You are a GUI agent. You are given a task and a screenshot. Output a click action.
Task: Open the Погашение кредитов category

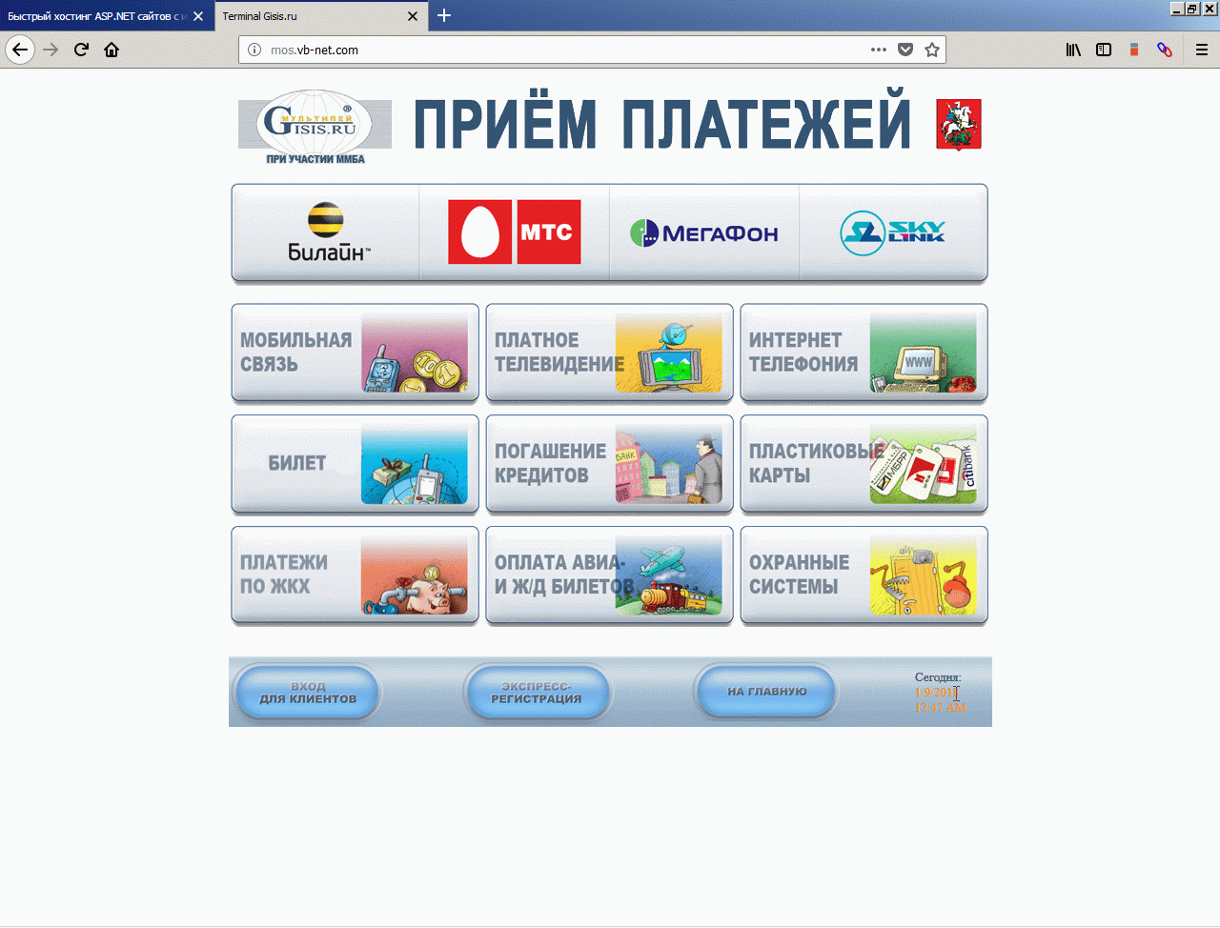[610, 464]
